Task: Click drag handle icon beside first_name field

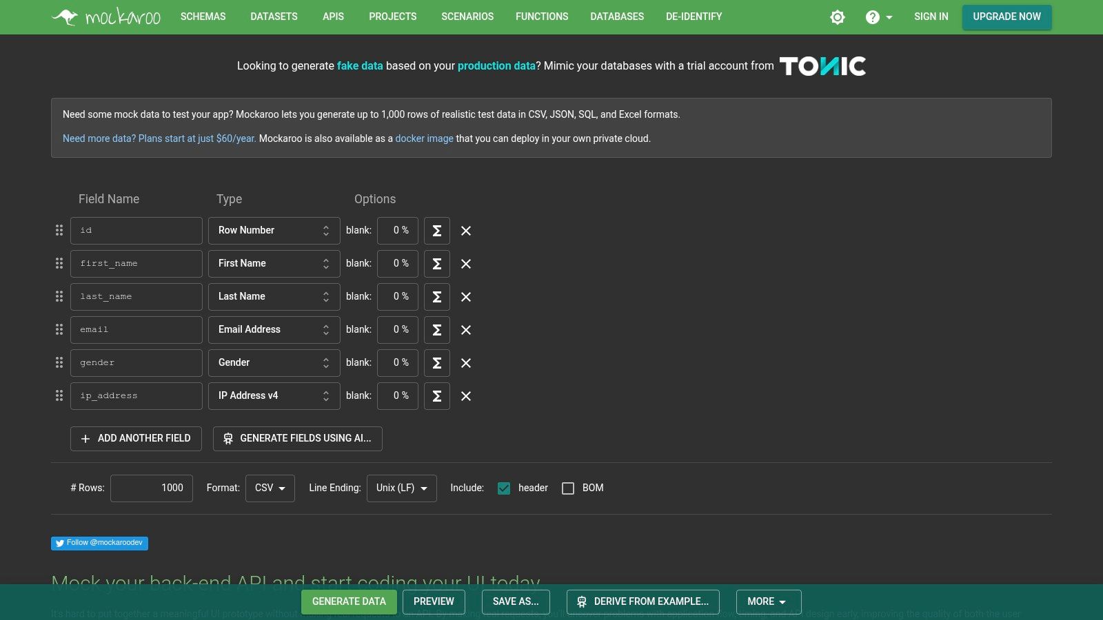Action: (x=59, y=263)
